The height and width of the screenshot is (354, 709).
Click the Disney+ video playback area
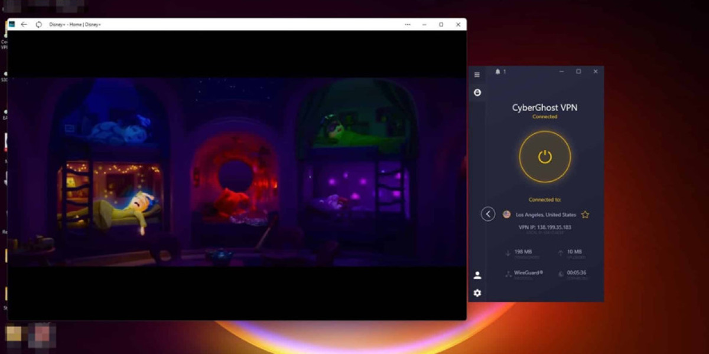coord(236,171)
